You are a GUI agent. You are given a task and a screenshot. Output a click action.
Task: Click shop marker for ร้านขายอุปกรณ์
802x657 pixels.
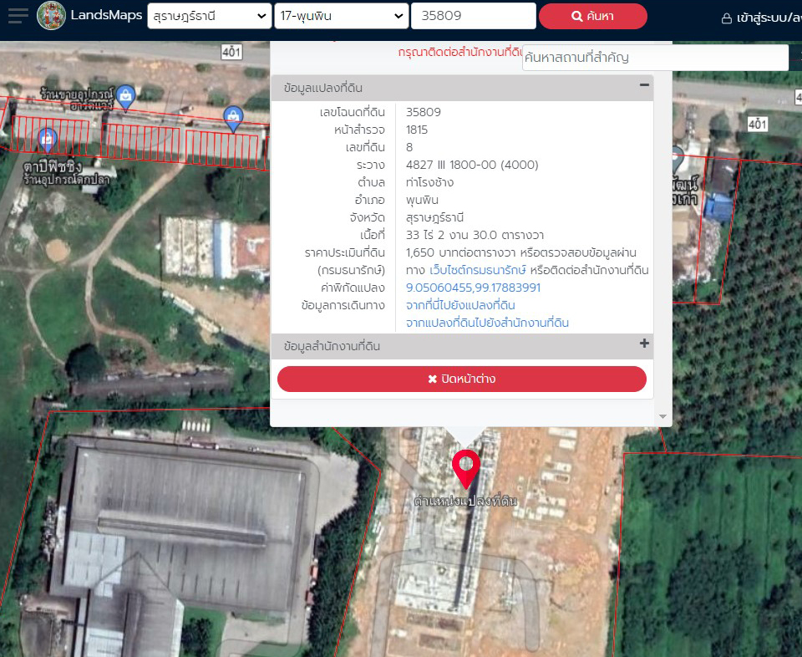point(125,95)
